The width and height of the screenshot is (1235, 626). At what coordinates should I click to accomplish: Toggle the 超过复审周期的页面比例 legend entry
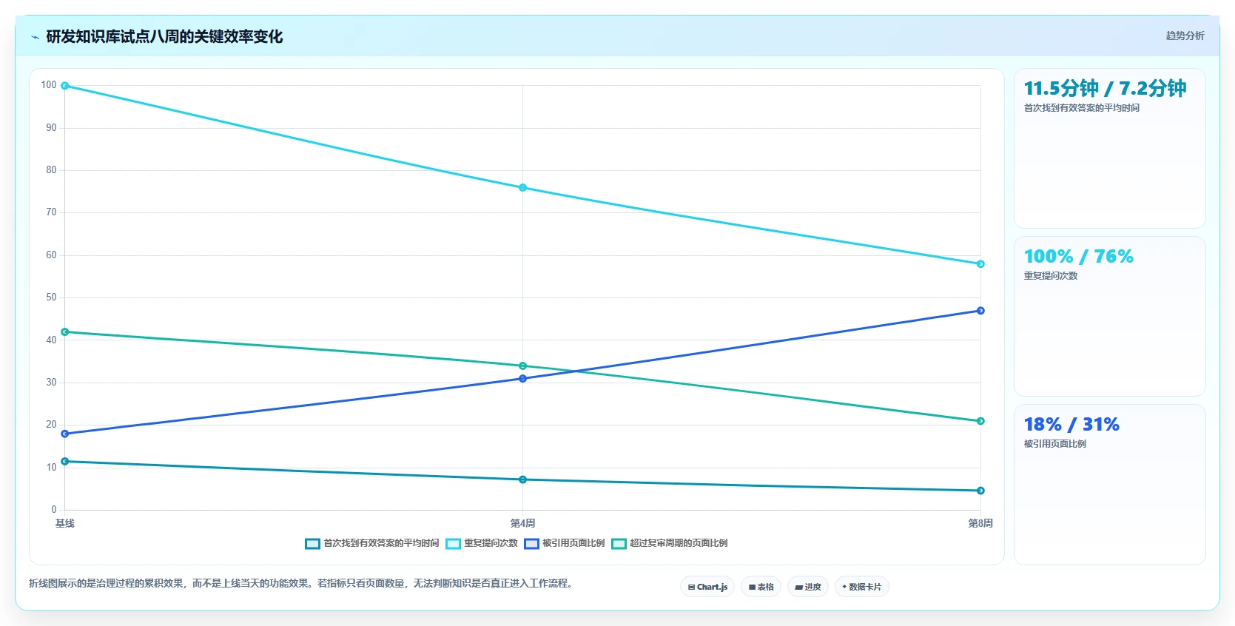click(670, 543)
